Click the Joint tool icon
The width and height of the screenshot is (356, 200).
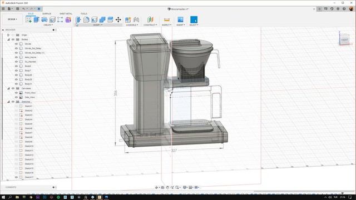coord(136,20)
